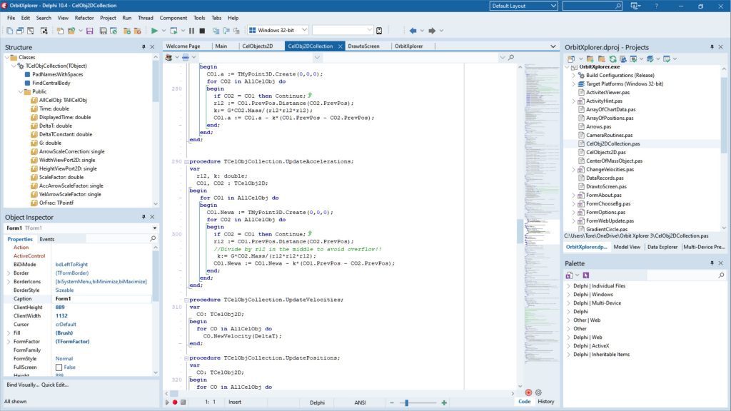Pin the Structure panel
Viewport: 731px width, 411px height.
click(143, 47)
